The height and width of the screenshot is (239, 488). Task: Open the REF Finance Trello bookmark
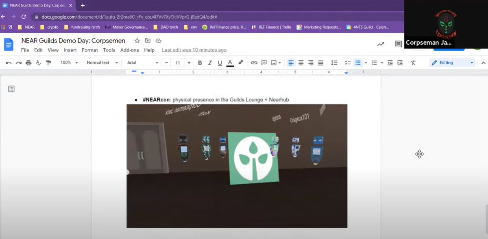click(x=271, y=27)
